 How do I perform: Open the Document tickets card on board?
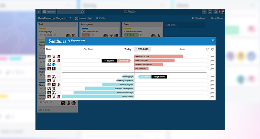(x=100, y=32)
